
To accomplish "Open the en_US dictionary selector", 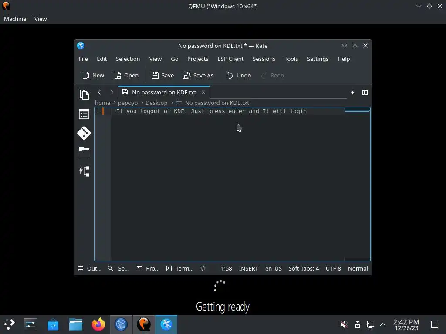I will (x=274, y=268).
